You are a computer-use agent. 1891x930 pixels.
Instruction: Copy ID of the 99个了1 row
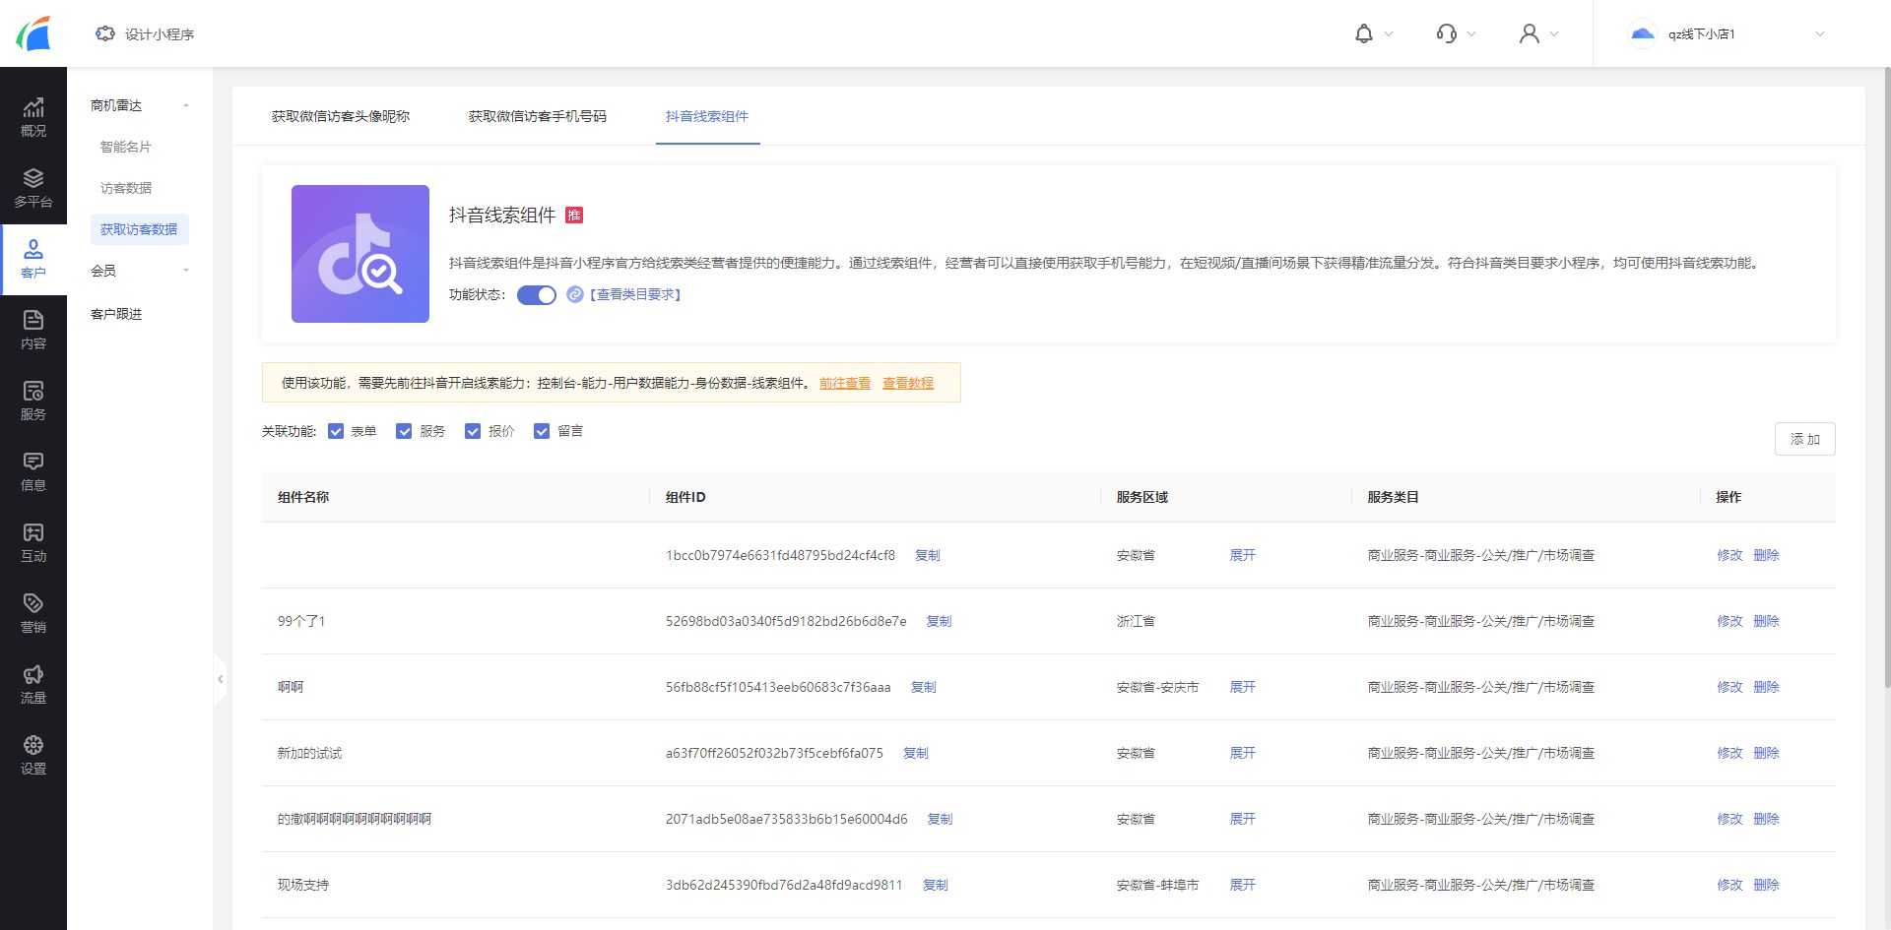tap(939, 621)
